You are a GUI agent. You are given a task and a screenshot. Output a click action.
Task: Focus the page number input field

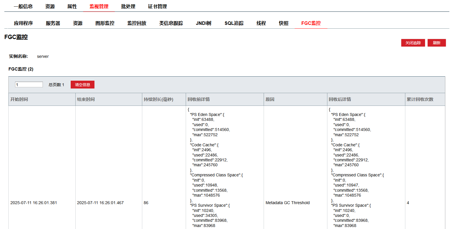(29, 85)
